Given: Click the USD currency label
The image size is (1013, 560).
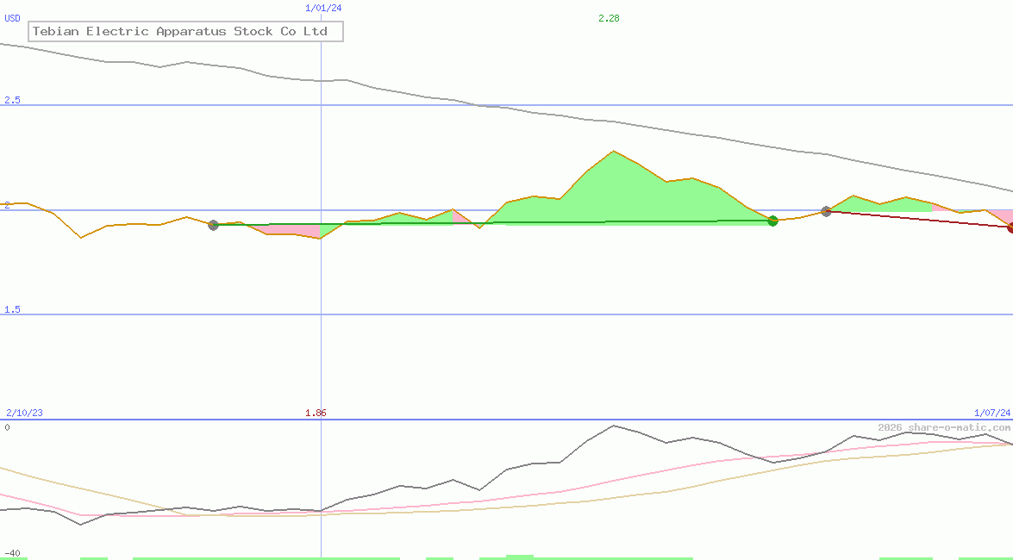Looking at the screenshot, I should click(13, 18).
